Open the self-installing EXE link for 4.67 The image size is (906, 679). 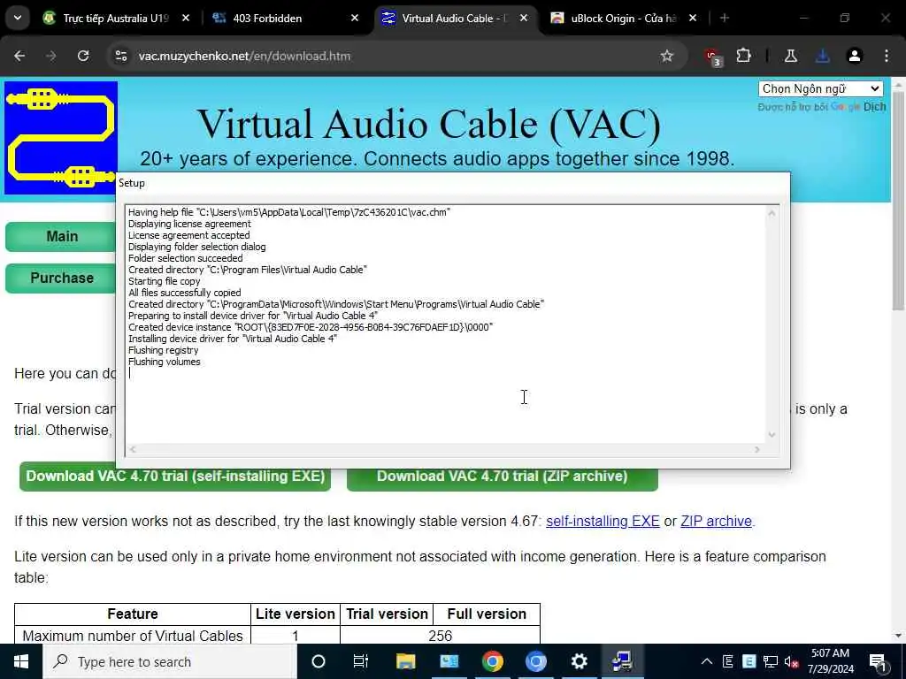(x=603, y=522)
